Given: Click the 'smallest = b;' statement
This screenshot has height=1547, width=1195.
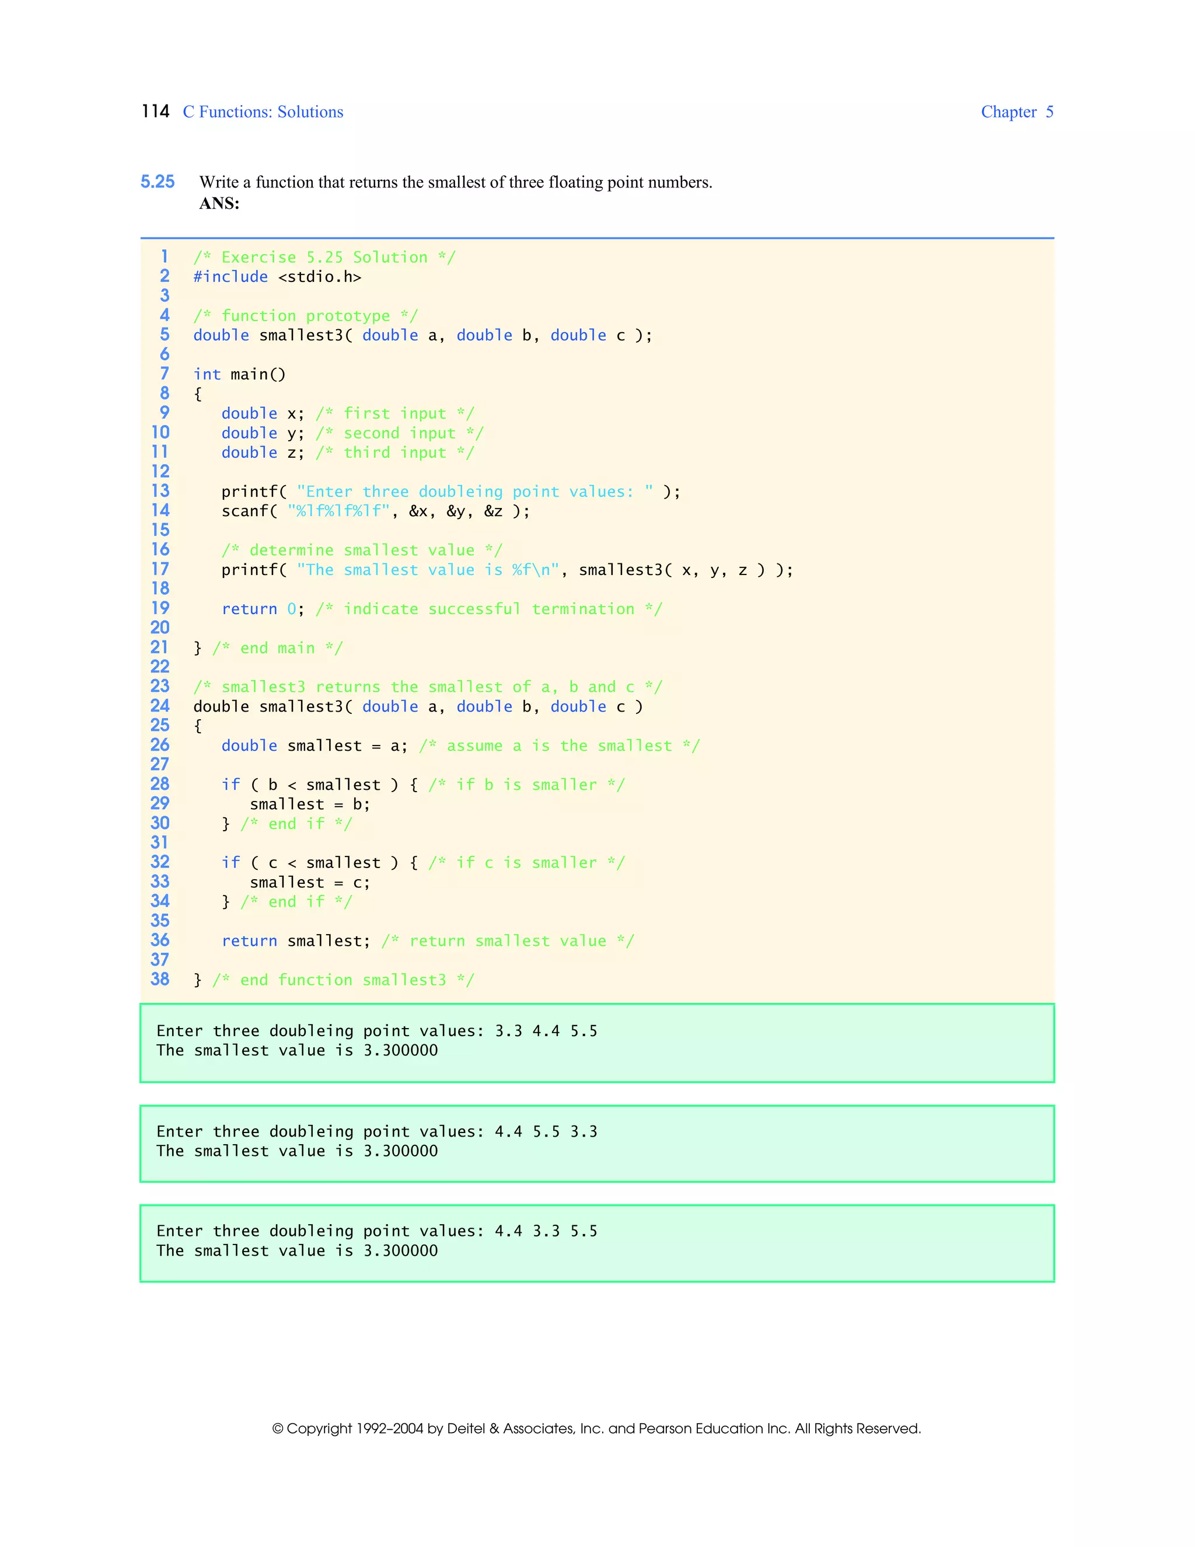Looking at the screenshot, I should coord(310,804).
